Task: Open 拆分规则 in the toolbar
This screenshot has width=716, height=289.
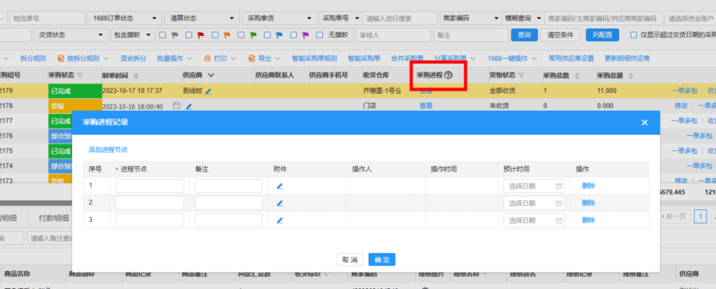Action: click(x=33, y=58)
